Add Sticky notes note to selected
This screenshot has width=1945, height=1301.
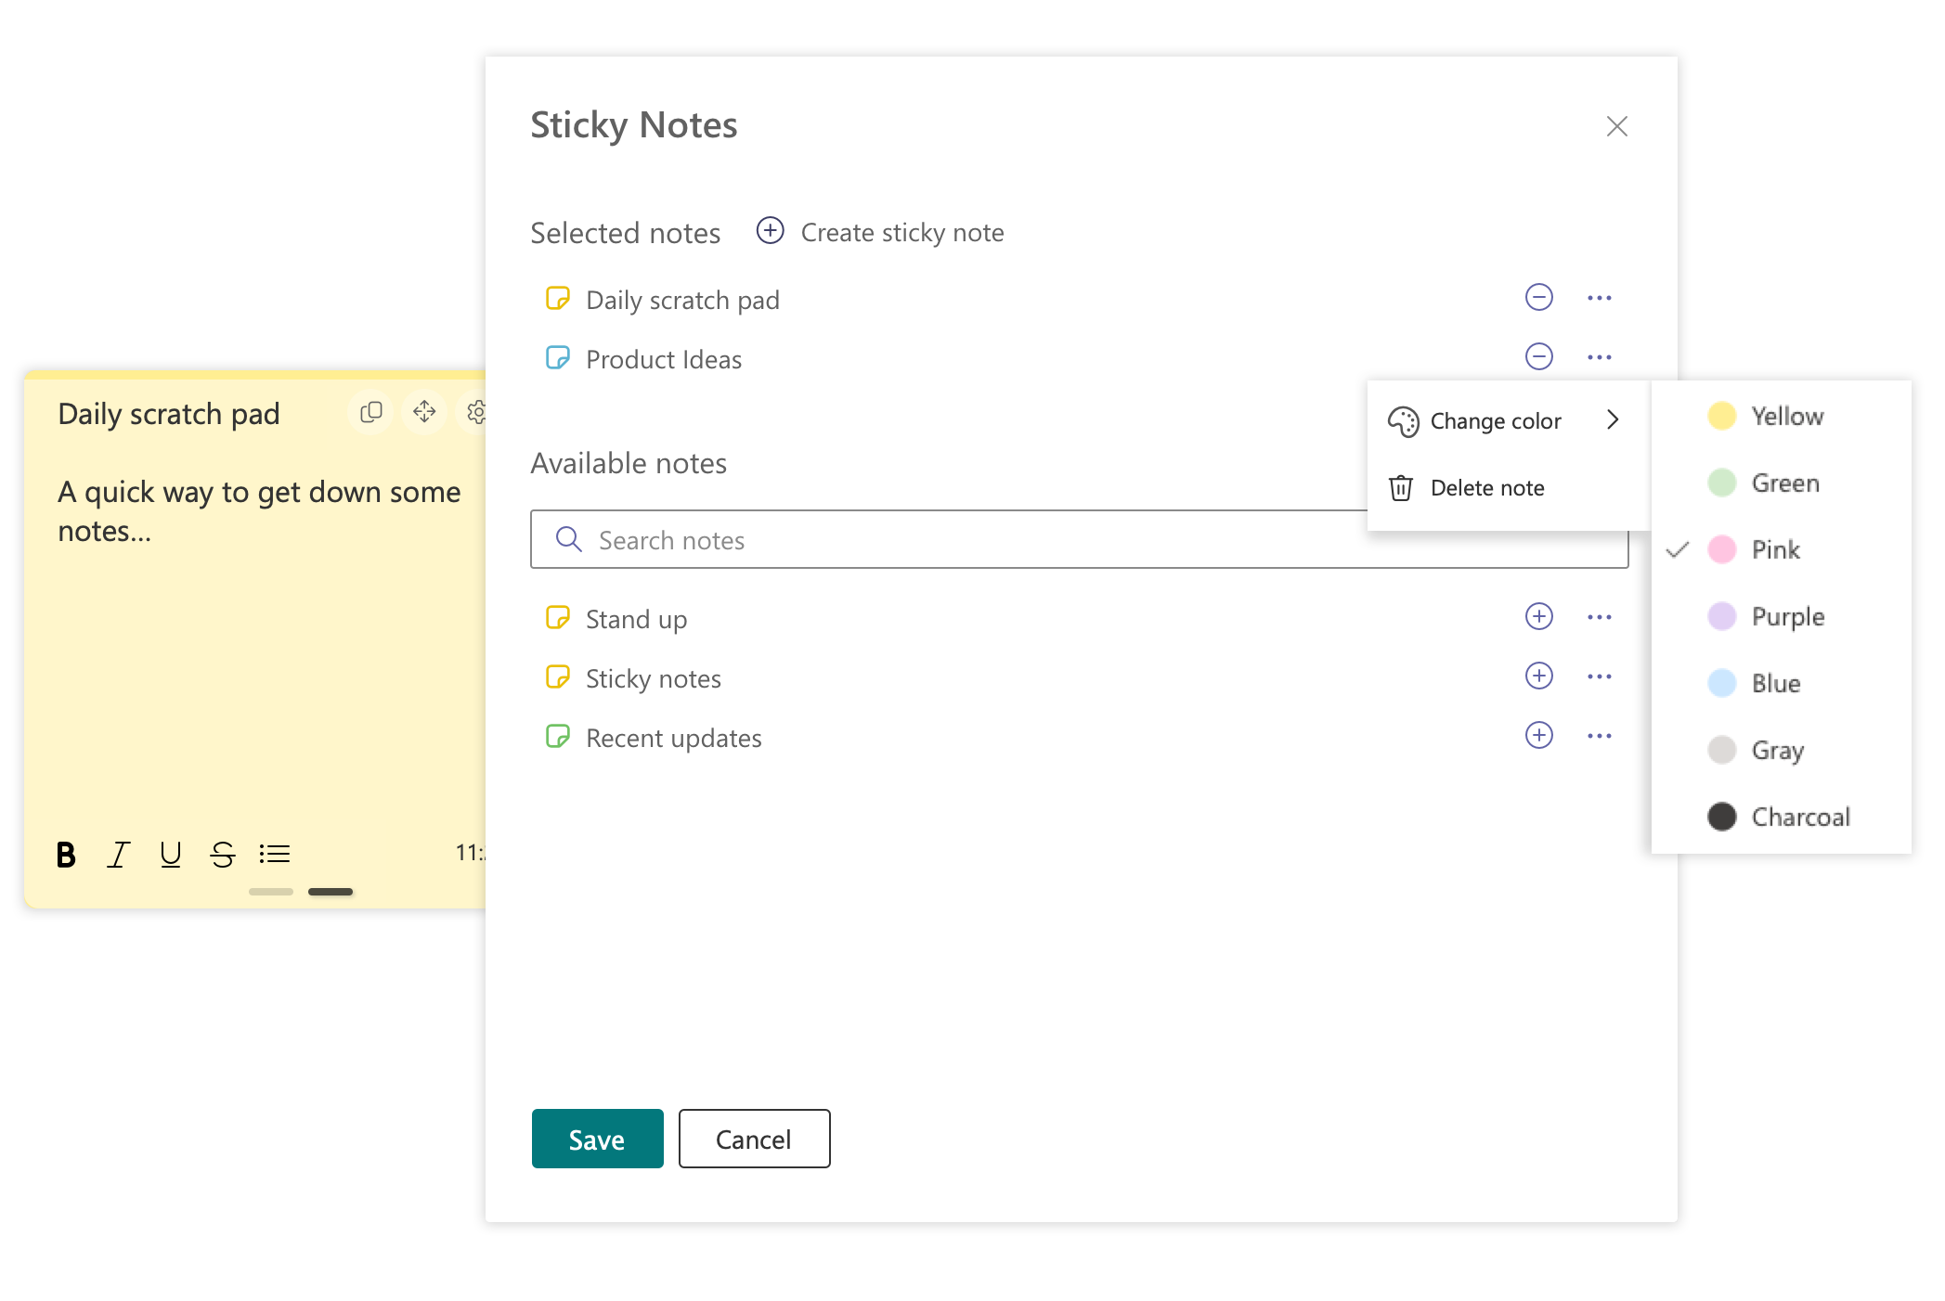coord(1538,676)
